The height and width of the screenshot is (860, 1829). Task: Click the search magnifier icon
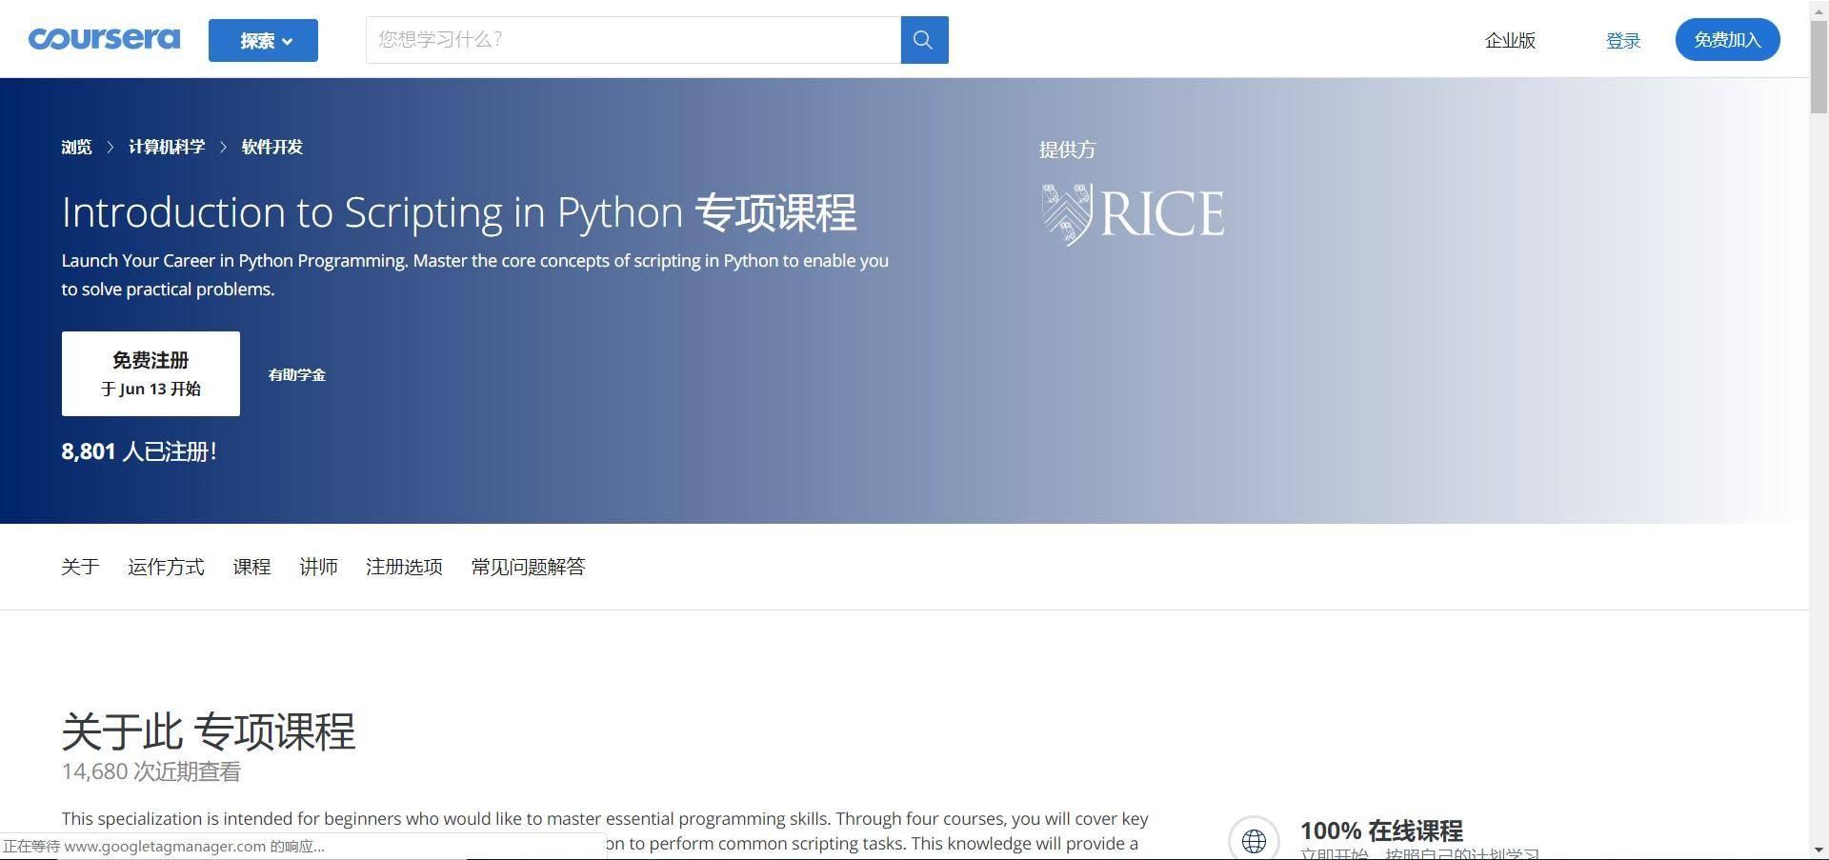point(922,39)
